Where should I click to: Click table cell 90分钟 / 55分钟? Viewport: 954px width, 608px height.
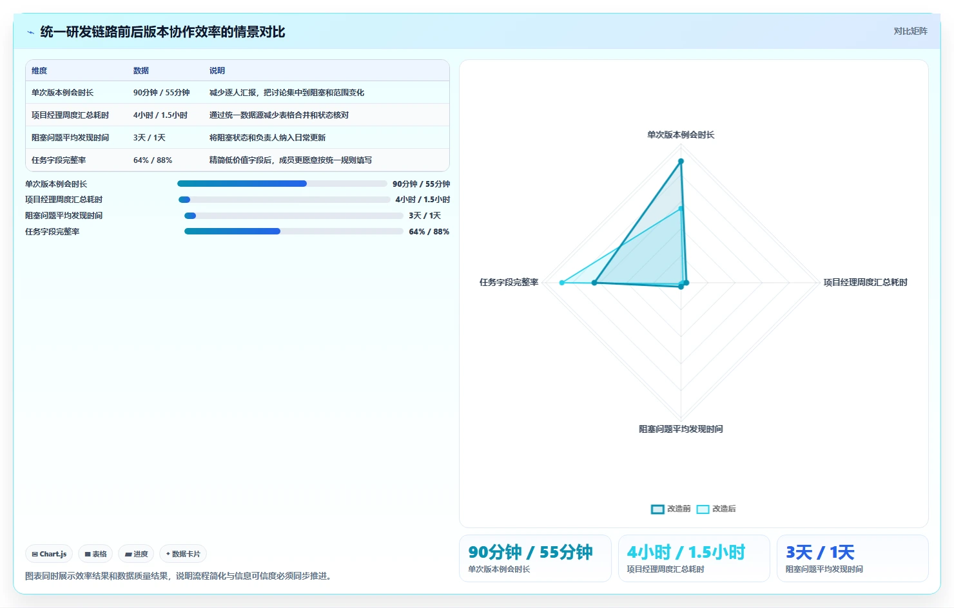click(162, 93)
